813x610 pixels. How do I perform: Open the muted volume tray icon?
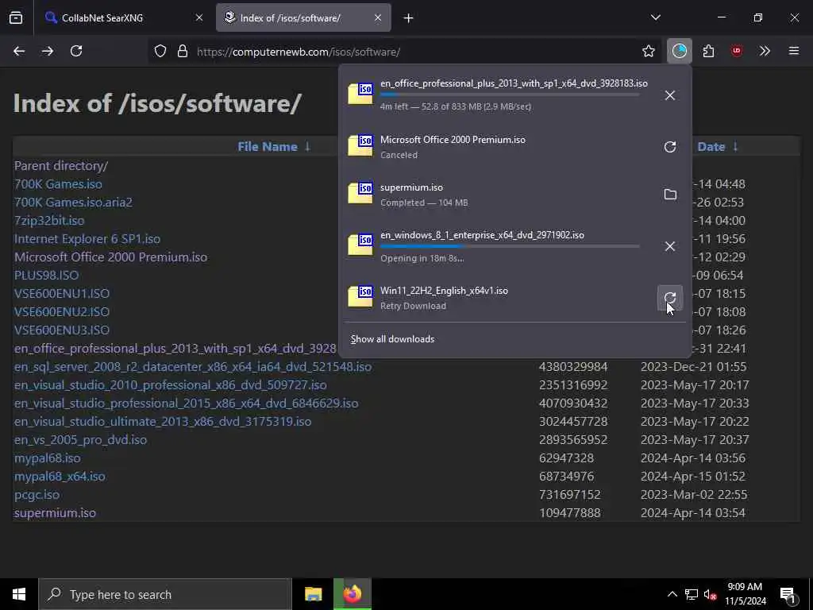click(x=711, y=594)
